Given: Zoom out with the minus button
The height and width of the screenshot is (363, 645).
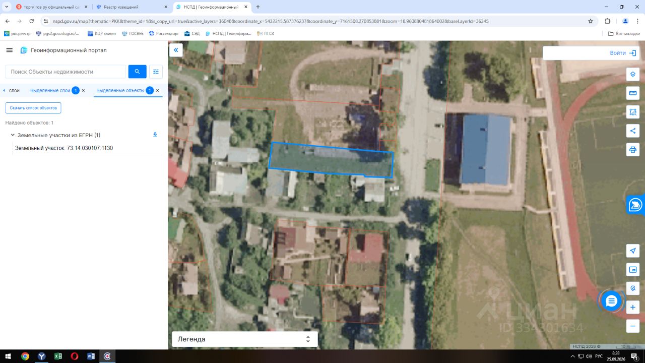Looking at the screenshot, I should [633, 326].
